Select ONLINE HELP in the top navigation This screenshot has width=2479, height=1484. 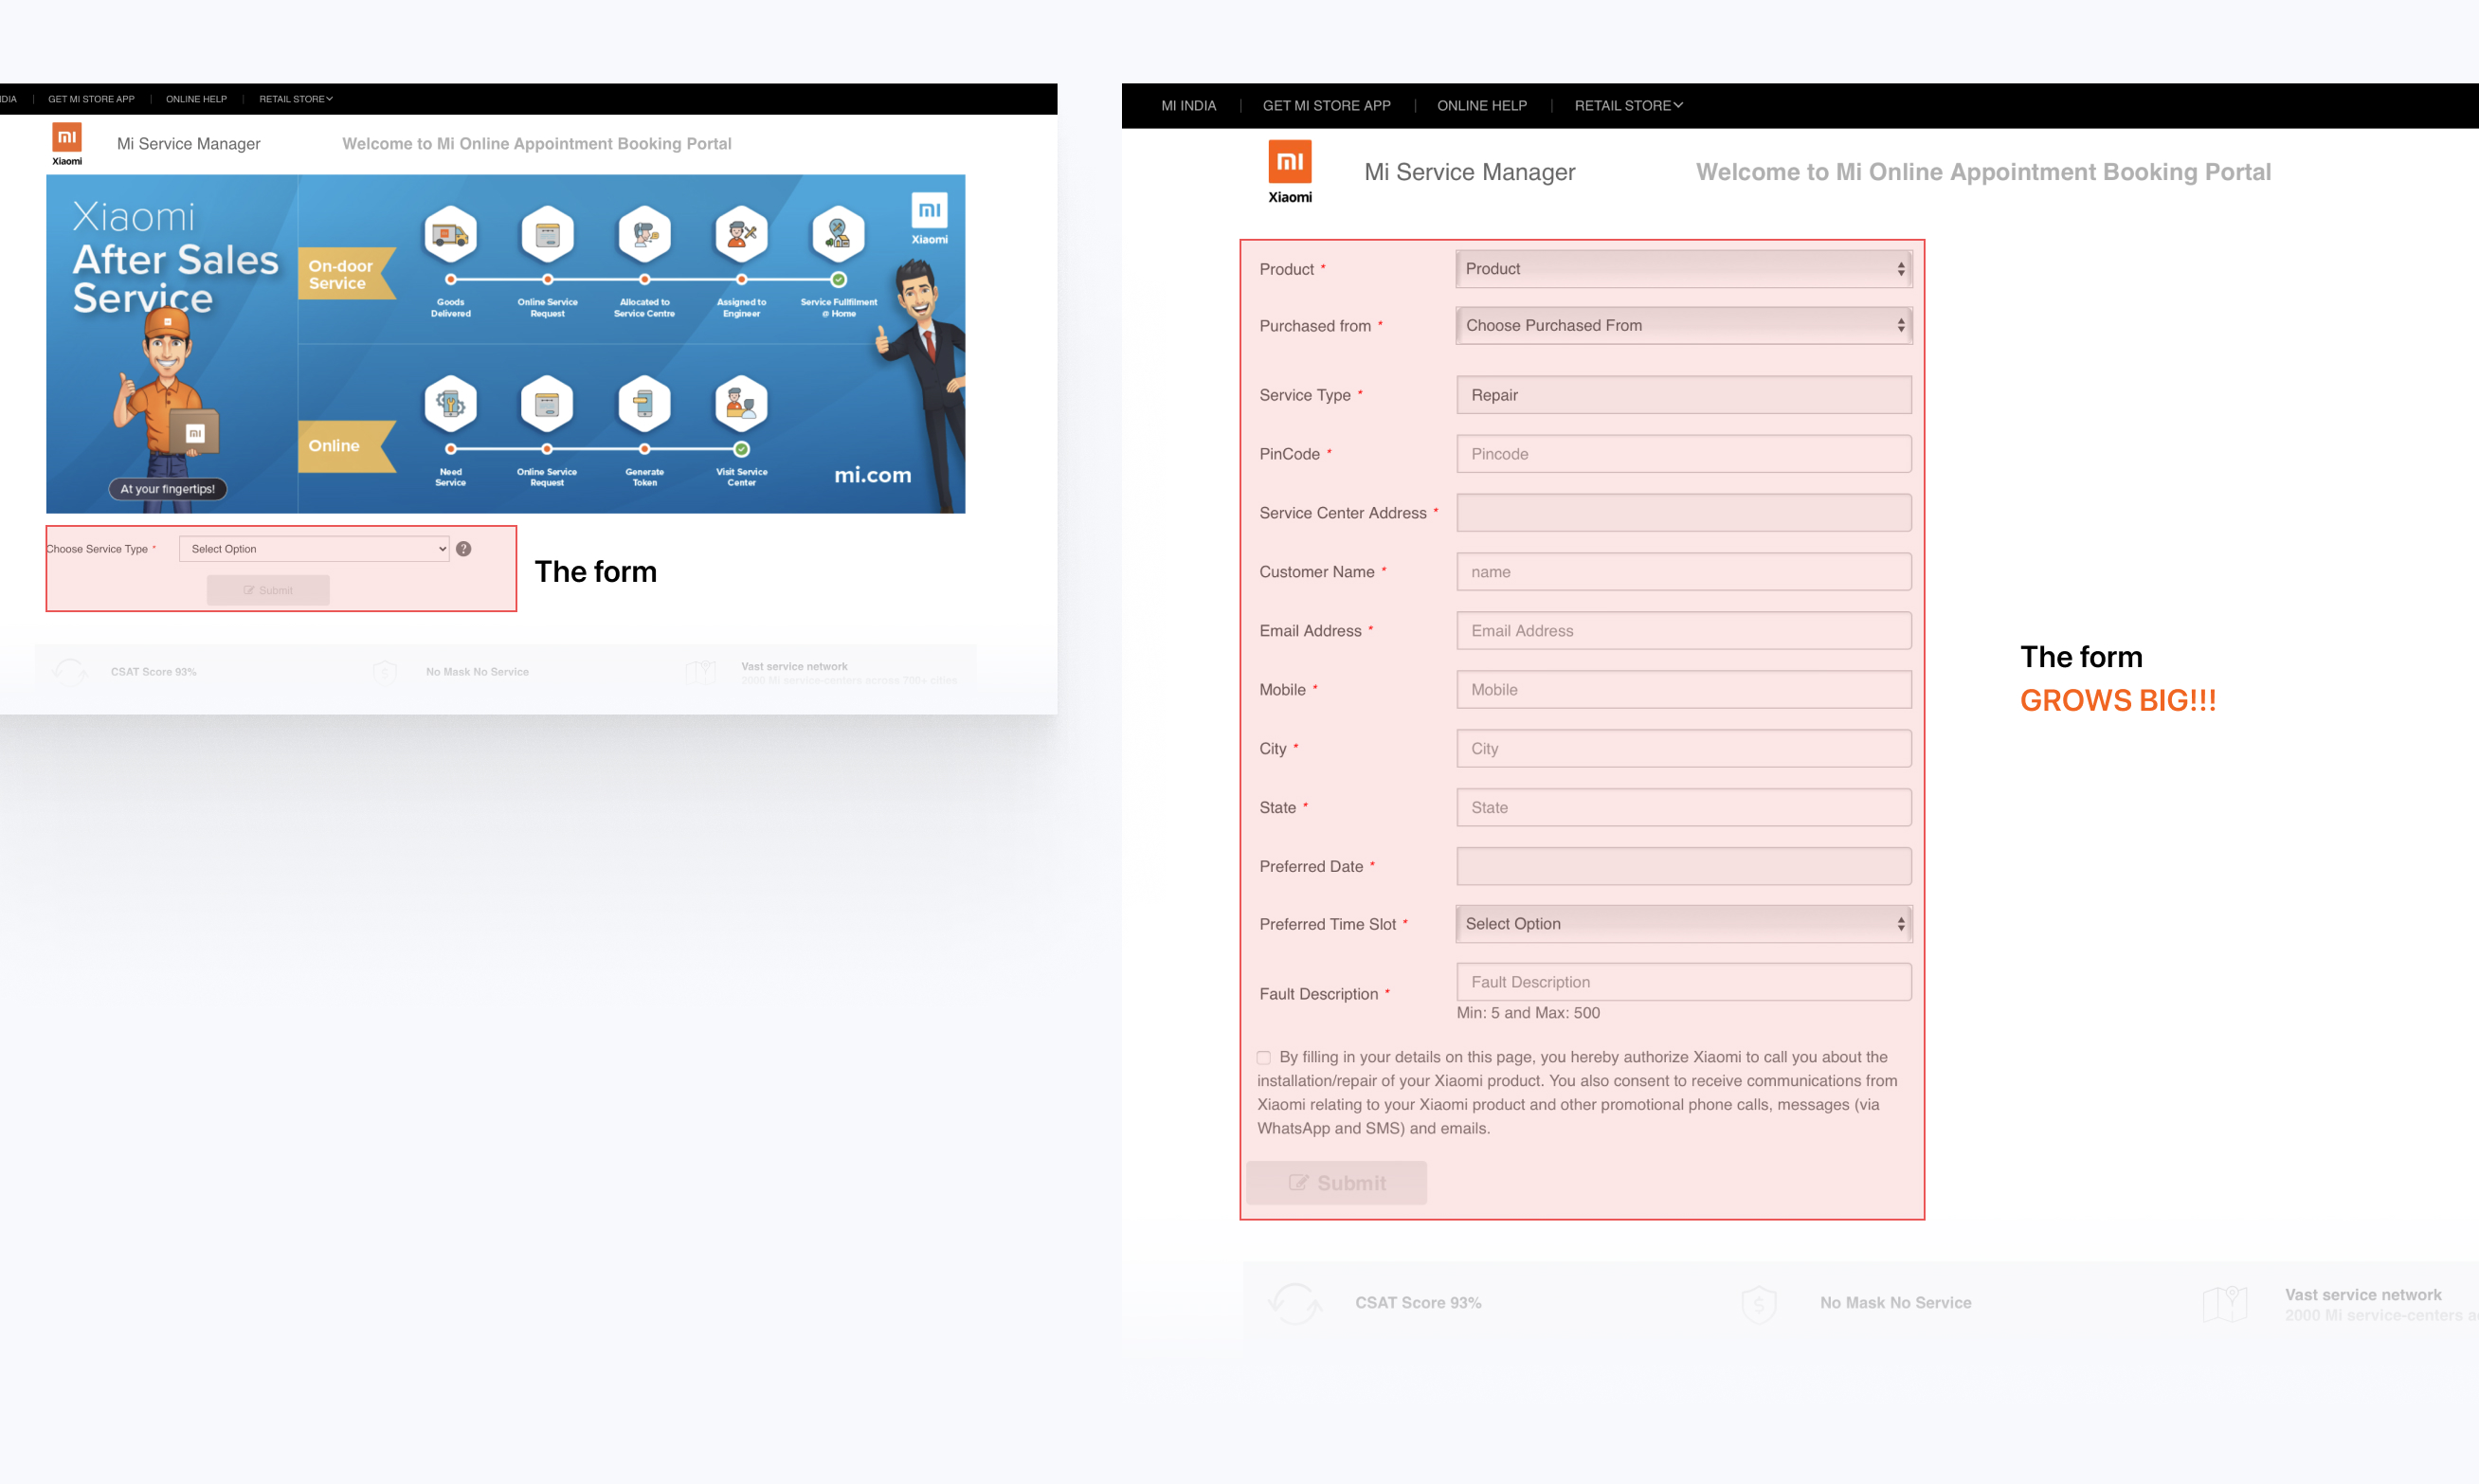[x=1482, y=105]
